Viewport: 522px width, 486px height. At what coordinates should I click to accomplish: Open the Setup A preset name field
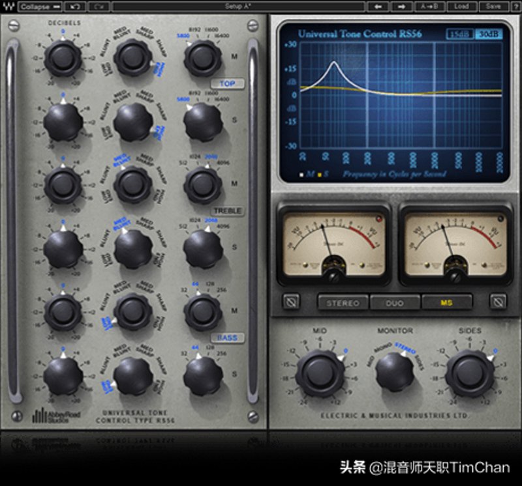(x=238, y=7)
